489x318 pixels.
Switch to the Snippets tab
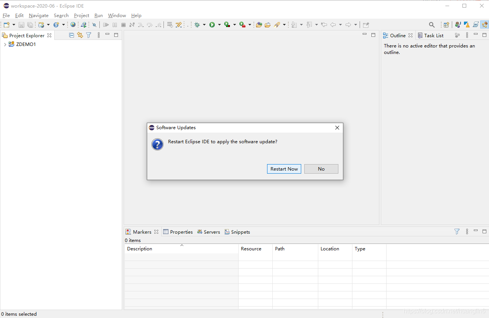(237, 232)
